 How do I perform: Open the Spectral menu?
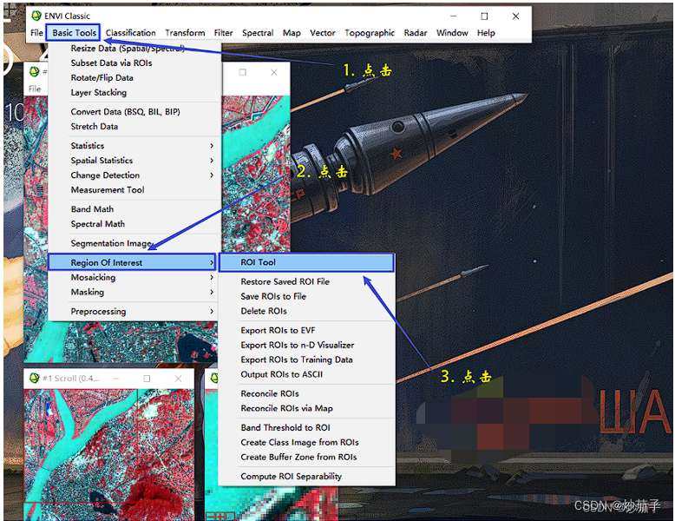coord(258,33)
